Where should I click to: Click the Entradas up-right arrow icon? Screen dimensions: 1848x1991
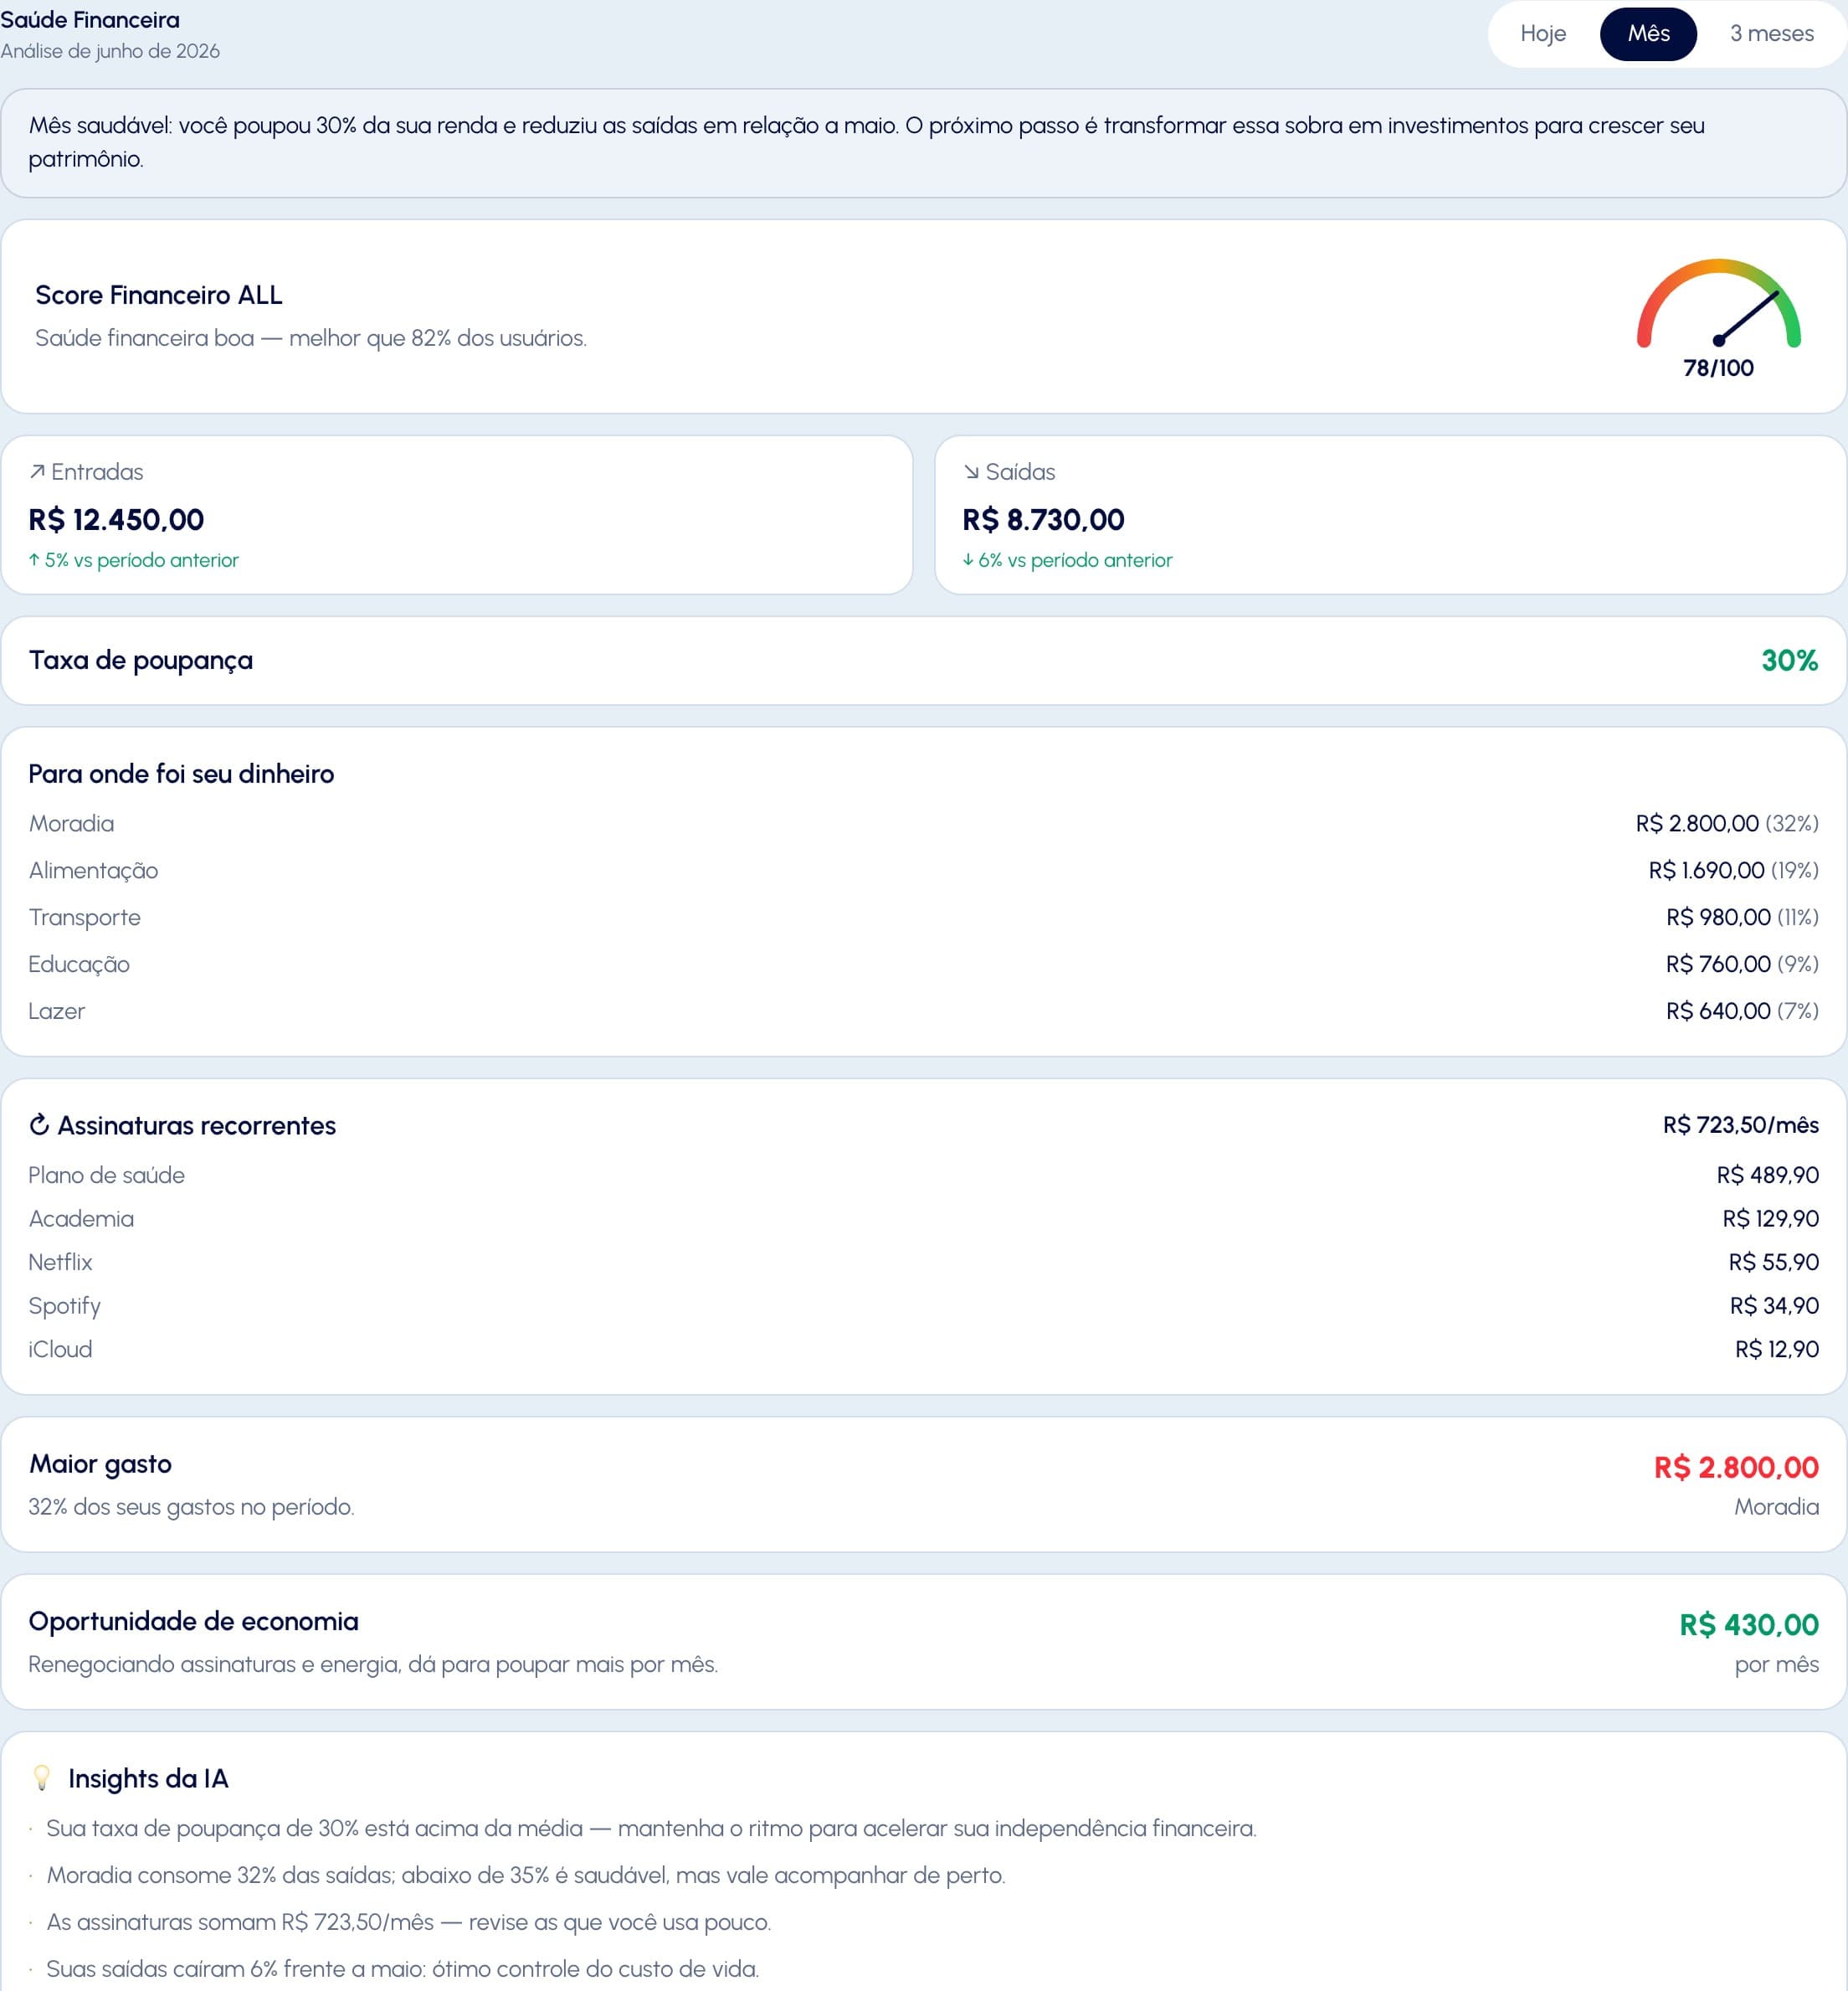tap(37, 472)
